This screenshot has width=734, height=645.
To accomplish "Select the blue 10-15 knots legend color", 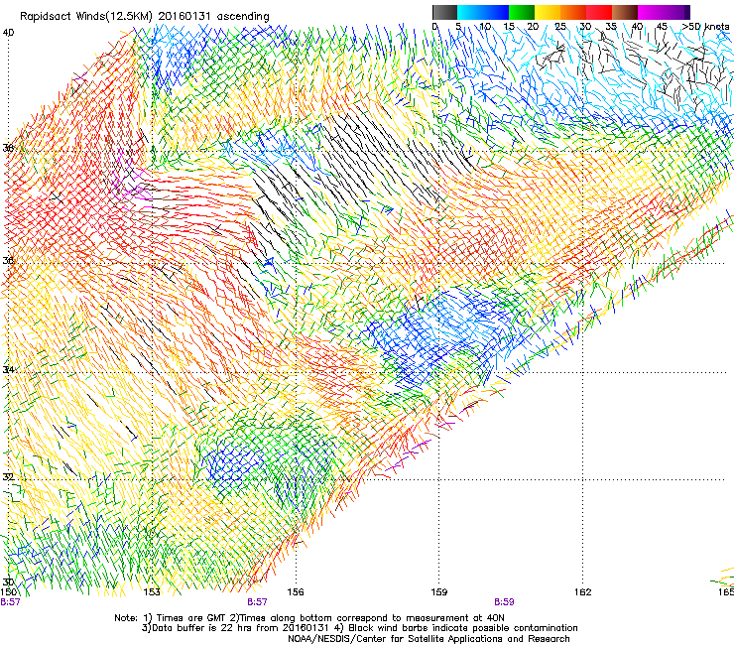I will tap(495, 12).
